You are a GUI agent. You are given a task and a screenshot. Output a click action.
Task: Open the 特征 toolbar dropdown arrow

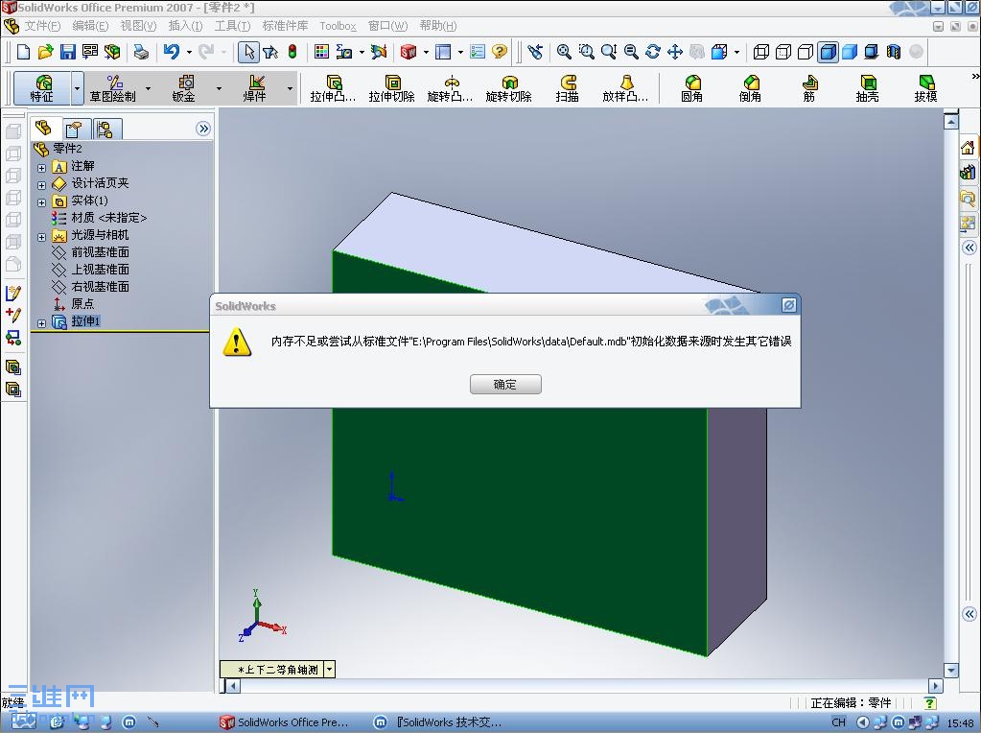pos(77,89)
